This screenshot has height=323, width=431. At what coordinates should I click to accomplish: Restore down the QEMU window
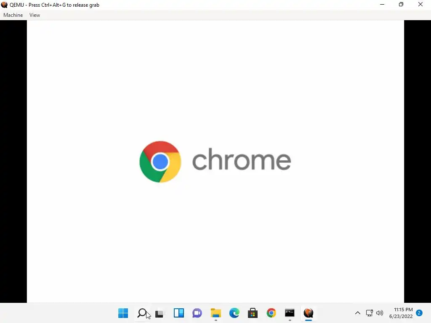401,4
